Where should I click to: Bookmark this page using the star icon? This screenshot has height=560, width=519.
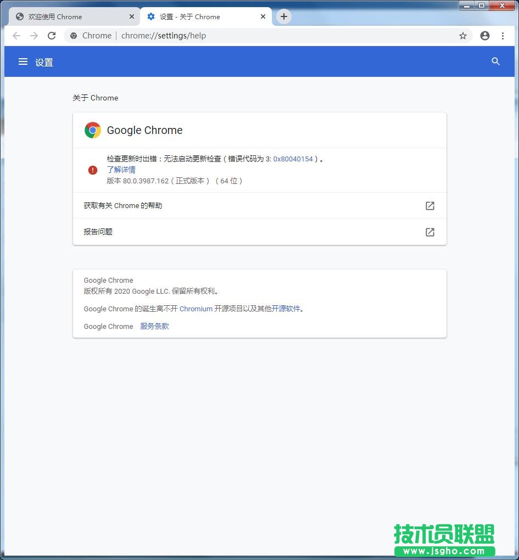pyautogui.click(x=463, y=35)
